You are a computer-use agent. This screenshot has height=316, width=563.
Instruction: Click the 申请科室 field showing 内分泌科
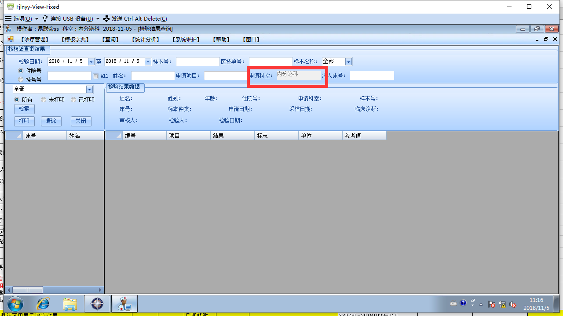tap(299, 75)
